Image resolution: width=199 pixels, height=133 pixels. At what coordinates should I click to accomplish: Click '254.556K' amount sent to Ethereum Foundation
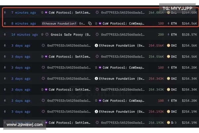click(x=156, y=46)
